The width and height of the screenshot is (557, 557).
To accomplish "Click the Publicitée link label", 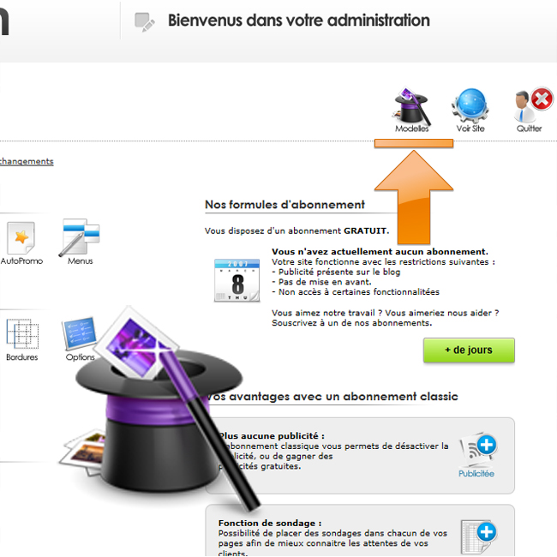I will [x=476, y=474].
